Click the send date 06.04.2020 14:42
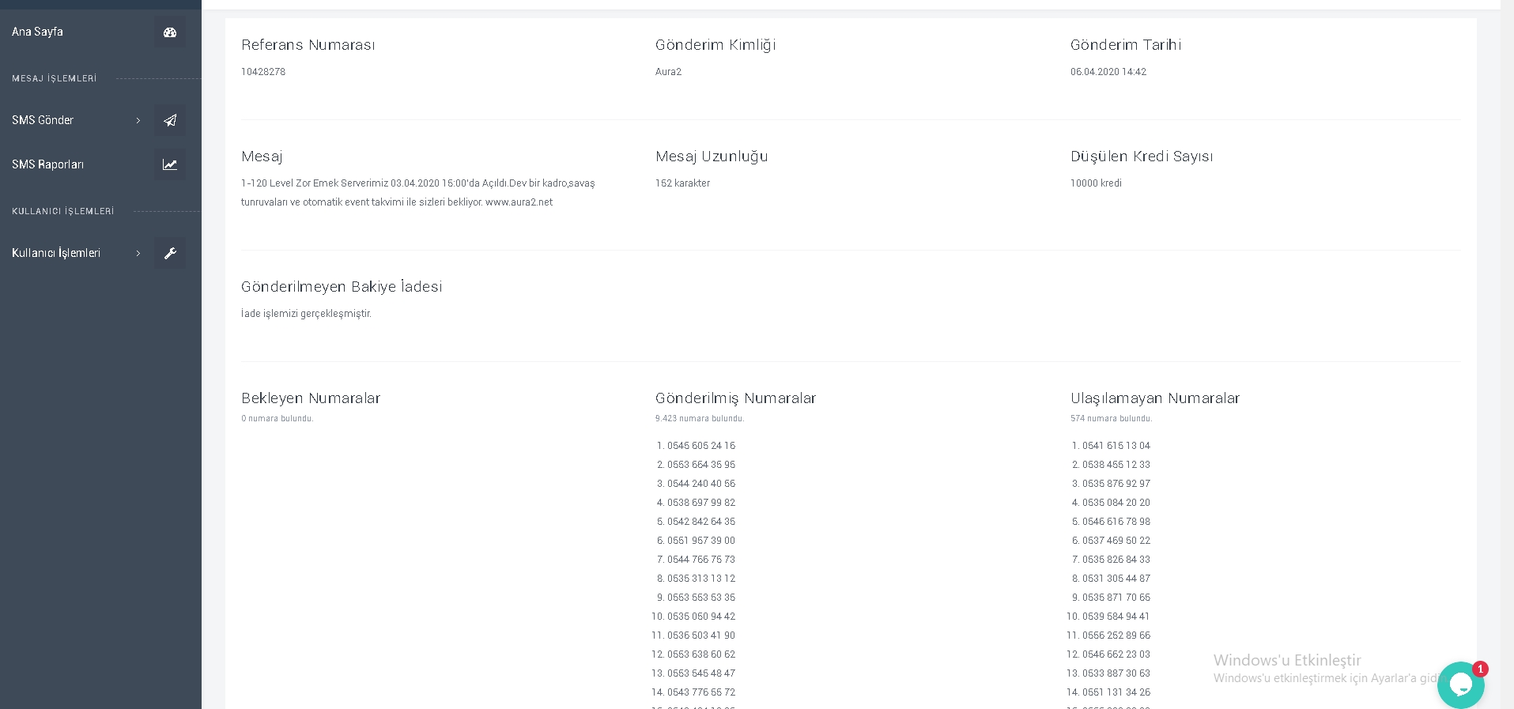This screenshot has height=709, width=1514. coord(1108,72)
